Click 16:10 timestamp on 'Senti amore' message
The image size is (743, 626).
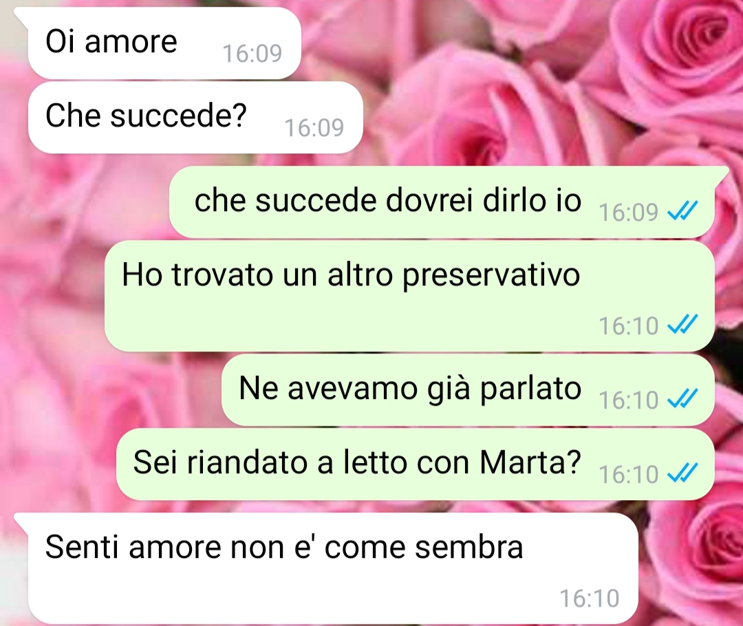pos(590,598)
